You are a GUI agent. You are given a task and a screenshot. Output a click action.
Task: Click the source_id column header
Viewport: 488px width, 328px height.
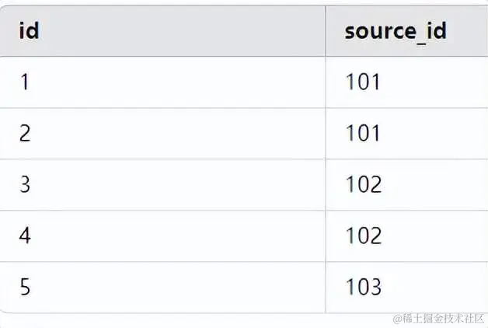396,31
